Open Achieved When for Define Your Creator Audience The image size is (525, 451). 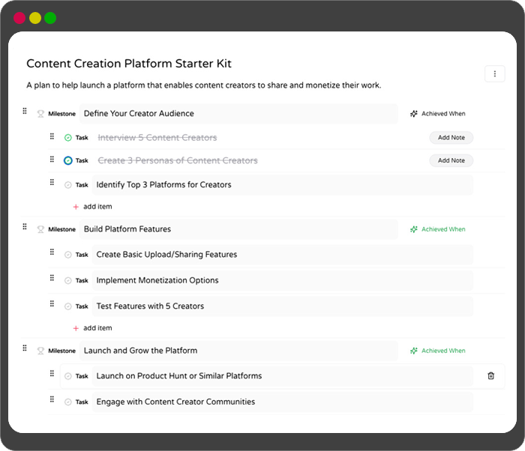pyautogui.click(x=438, y=114)
